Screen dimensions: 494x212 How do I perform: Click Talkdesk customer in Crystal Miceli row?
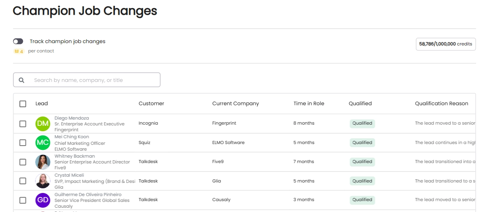point(148,181)
